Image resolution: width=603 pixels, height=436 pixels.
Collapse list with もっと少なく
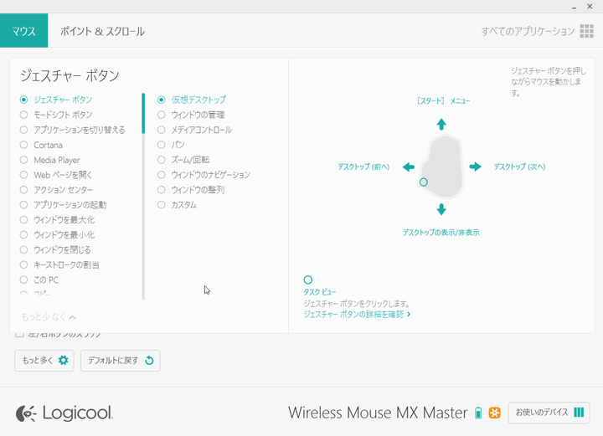tap(49, 317)
